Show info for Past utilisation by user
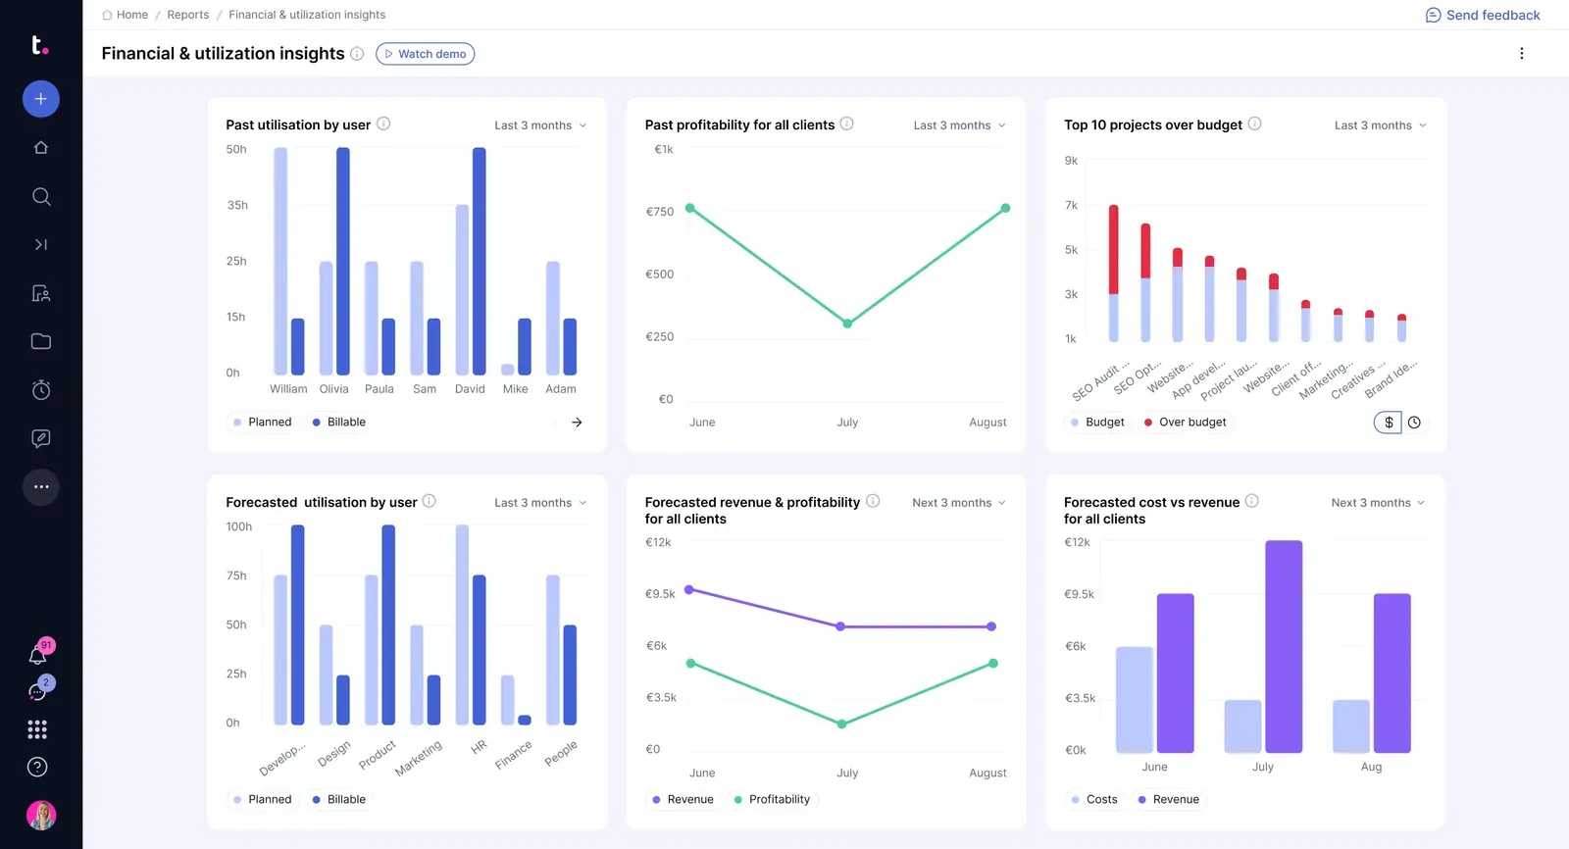Image resolution: width=1569 pixels, height=849 pixels. click(383, 124)
